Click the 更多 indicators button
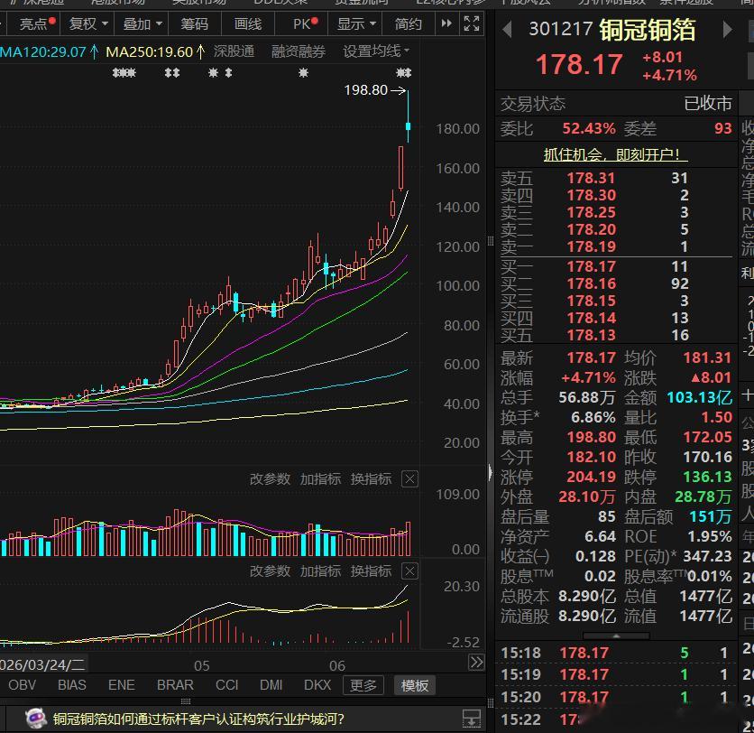The height and width of the screenshot is (733, 754). 363,685
